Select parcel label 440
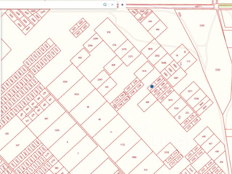 204,136
